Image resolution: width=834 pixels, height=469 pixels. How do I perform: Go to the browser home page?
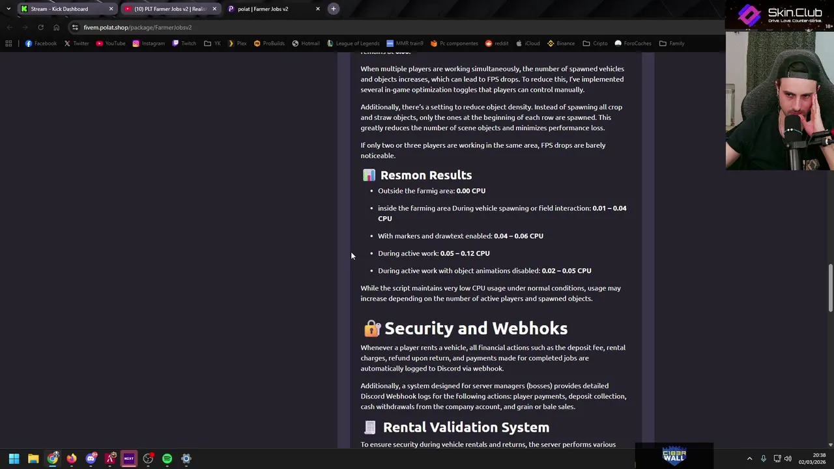point(56,27)
